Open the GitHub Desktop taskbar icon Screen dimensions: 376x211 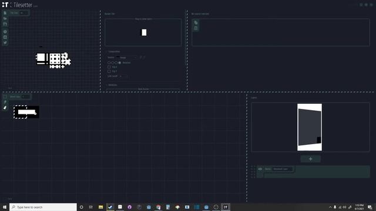129,207
